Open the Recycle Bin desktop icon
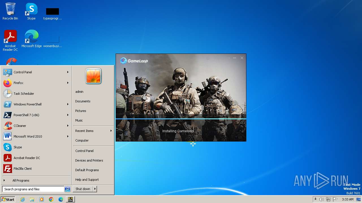362x203 pixels. click(x=10, y=11)
